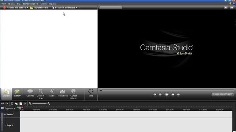Open the Zoom-n-Pan tool
The height and width of the screenshot is (132, 236).
pyautogui.click(x=41, y=94)
